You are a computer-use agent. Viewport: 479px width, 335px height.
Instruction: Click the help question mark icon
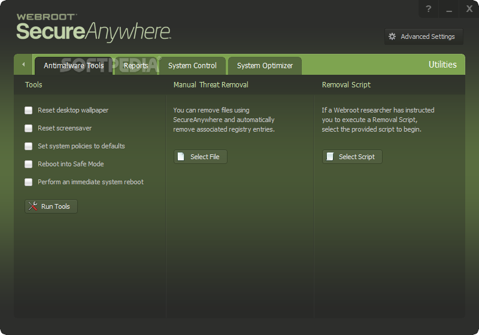click(x=428, y=9)
